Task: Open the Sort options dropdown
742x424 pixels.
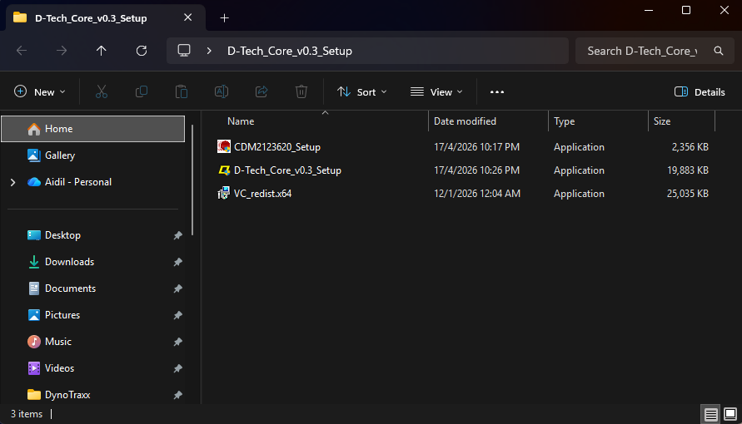Action: [x=362, y=92]
